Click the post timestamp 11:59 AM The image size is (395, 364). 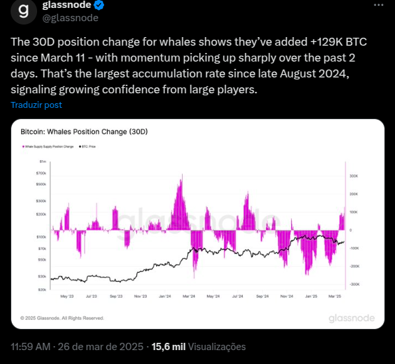(x=30, y=347)
